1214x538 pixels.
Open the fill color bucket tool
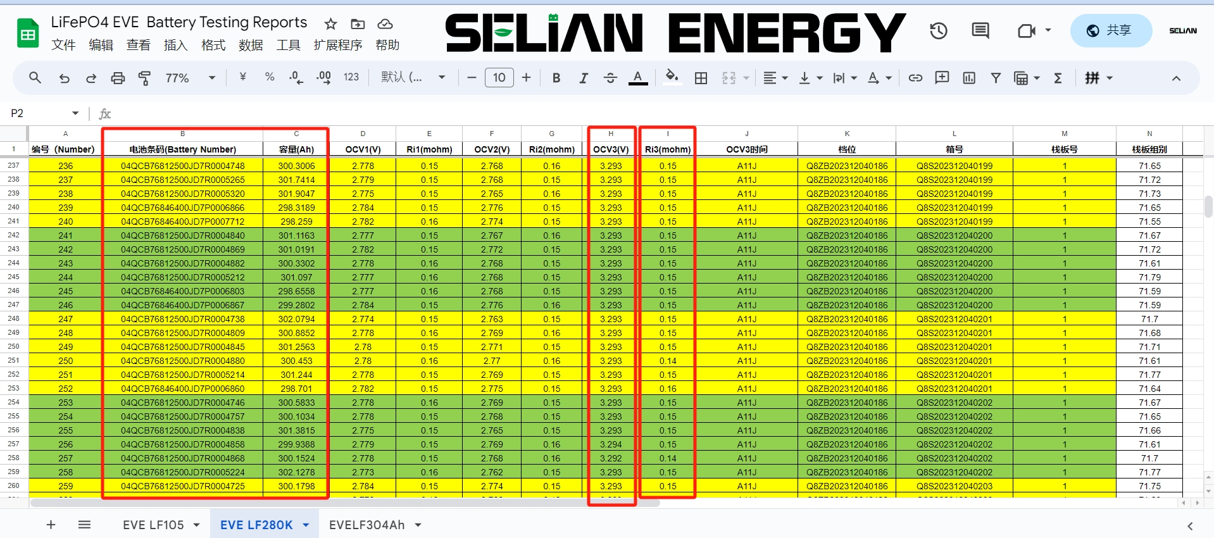672,77
